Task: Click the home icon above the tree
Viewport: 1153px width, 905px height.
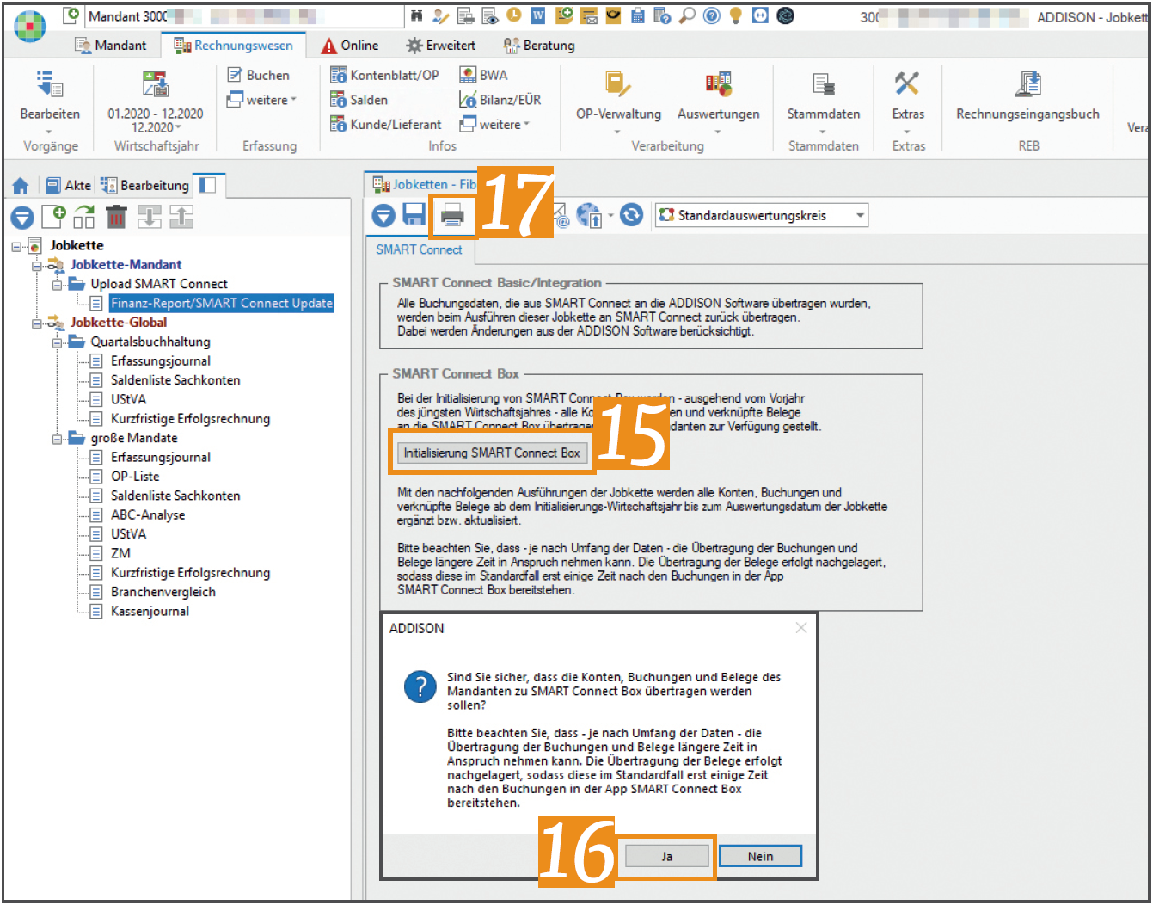Action: point(21,185)
